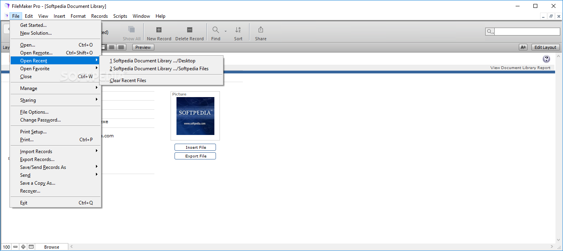Switch to table view icon

pos(121,47)
